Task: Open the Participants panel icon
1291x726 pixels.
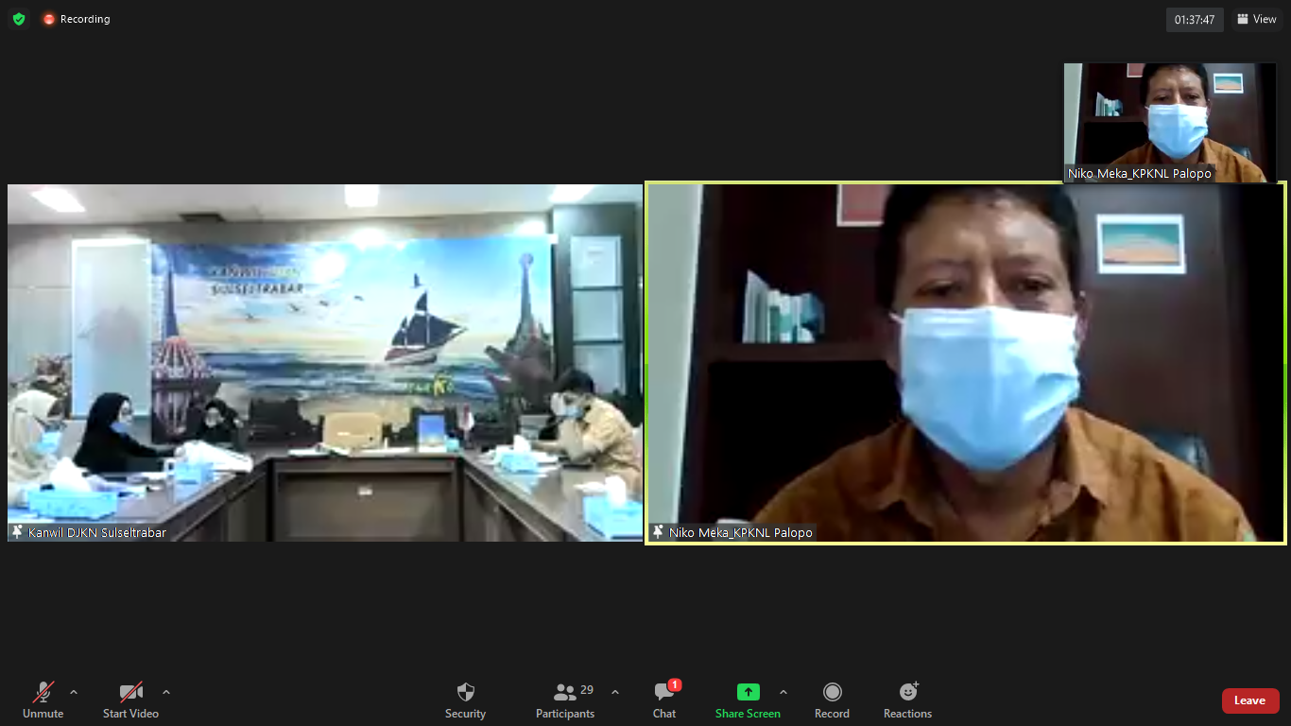Action: (565, 693)
